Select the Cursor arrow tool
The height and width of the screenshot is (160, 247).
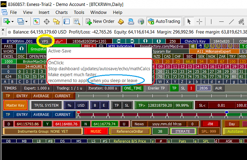coord(189,21)
